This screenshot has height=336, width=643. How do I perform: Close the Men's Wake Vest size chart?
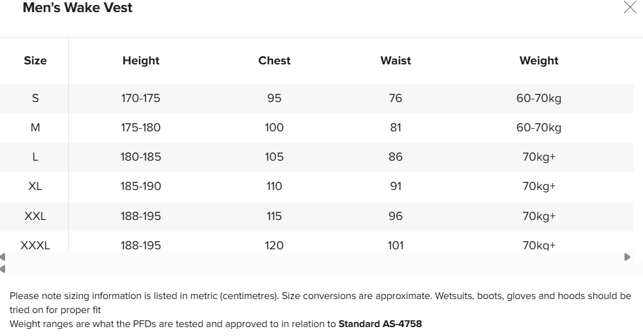point(630,8)
